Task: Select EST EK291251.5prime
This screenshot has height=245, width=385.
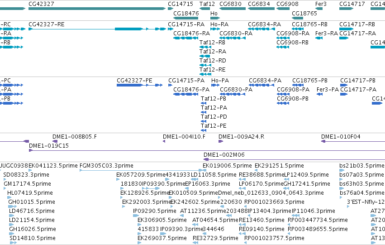Action: tap(279, 166)
